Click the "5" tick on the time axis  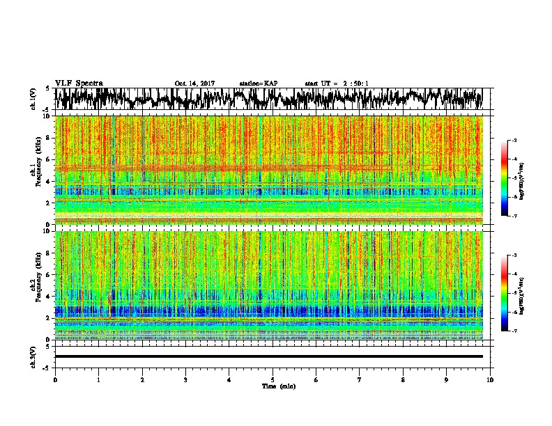coord(273,380)
